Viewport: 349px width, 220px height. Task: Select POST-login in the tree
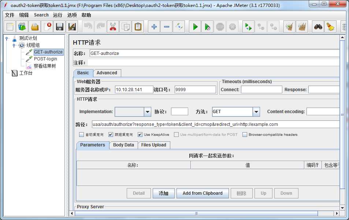point(45,59)
